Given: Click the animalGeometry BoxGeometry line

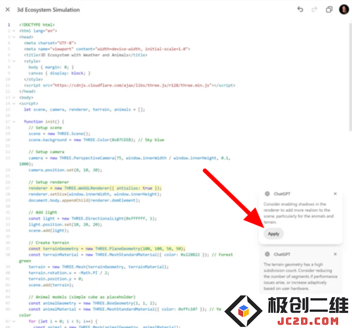Looking at the screenshot, I should coord(92,303).
